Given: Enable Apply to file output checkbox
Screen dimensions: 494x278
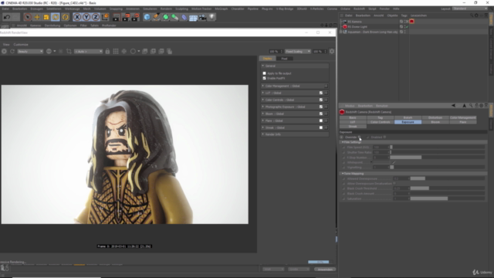Looking at the screenshot, I should click(264, 73).
